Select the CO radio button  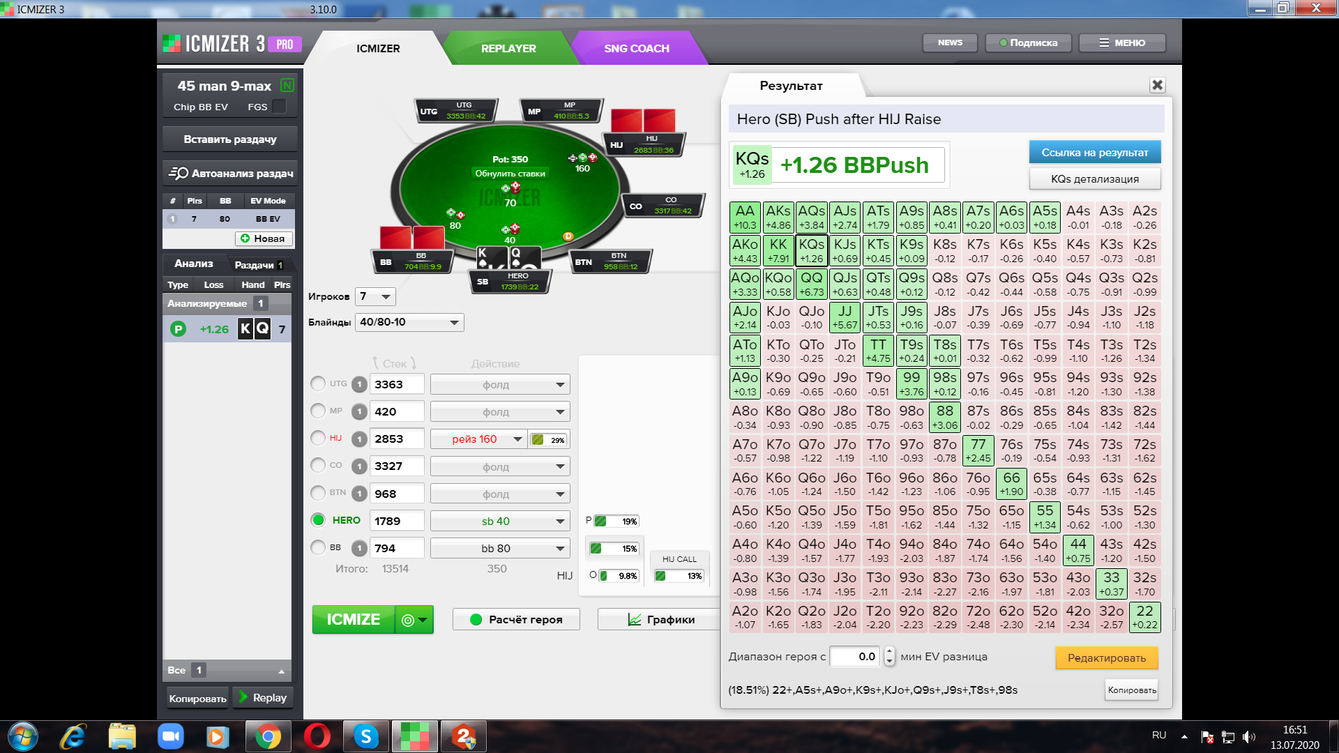click(318, 465)
